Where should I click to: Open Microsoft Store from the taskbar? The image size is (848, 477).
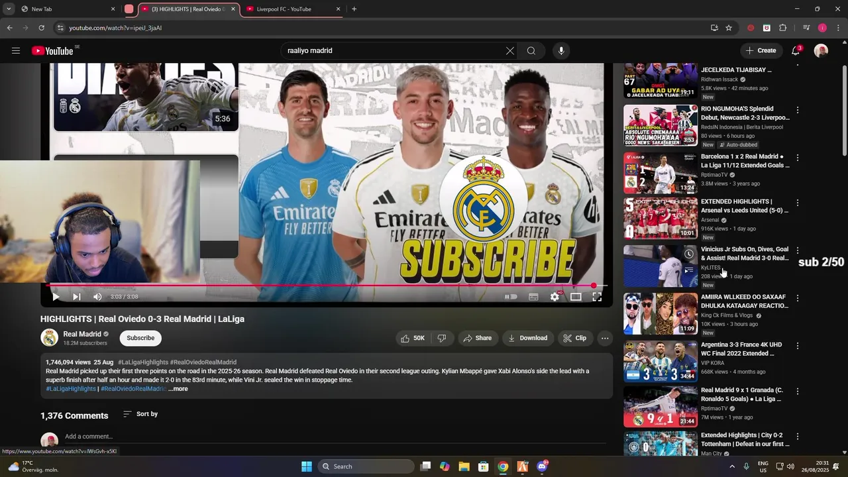484,466
